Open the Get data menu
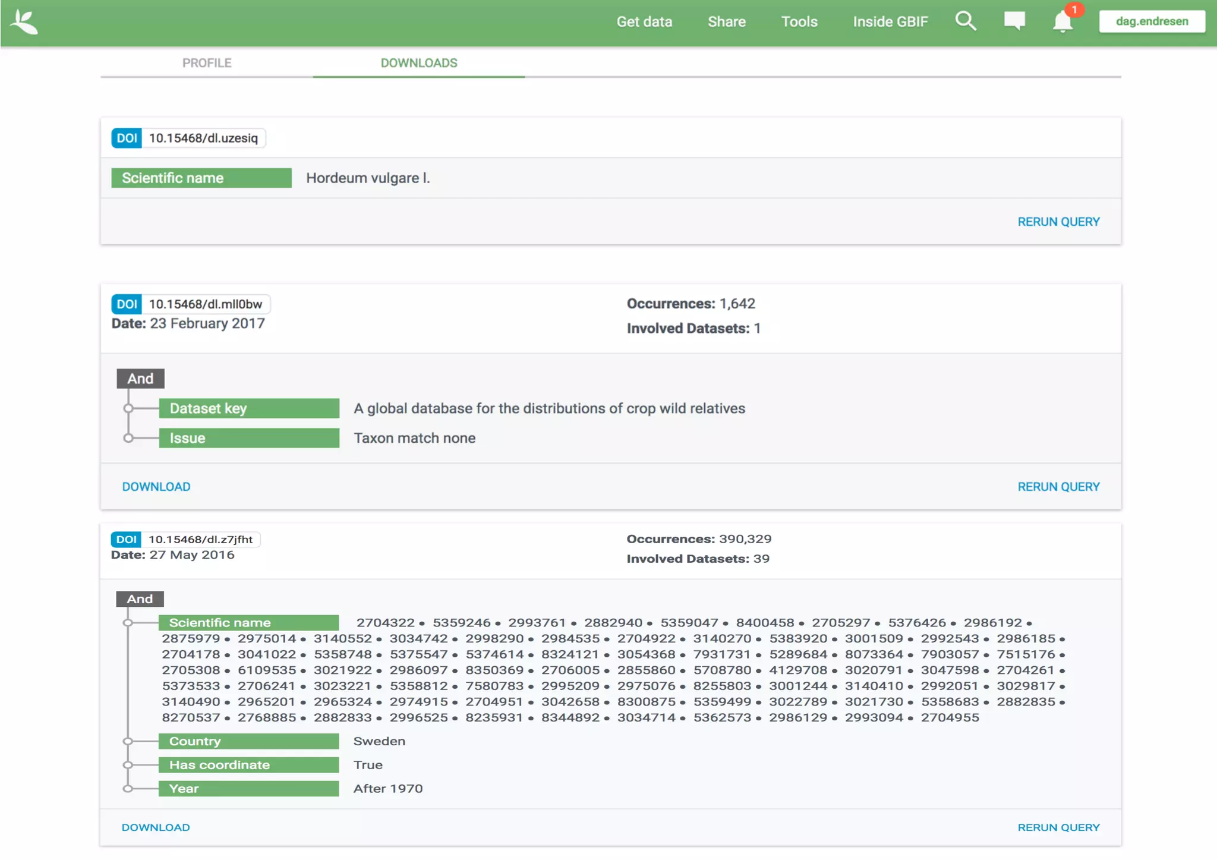The width and height of the screenshot is (1217, 860). (644, 22)
